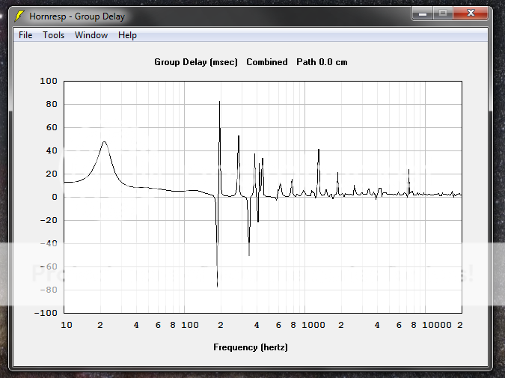Click the -100 label on the vertical axis
The height and width of the screenshot is (378, 505).
click(x=47, y=313)
